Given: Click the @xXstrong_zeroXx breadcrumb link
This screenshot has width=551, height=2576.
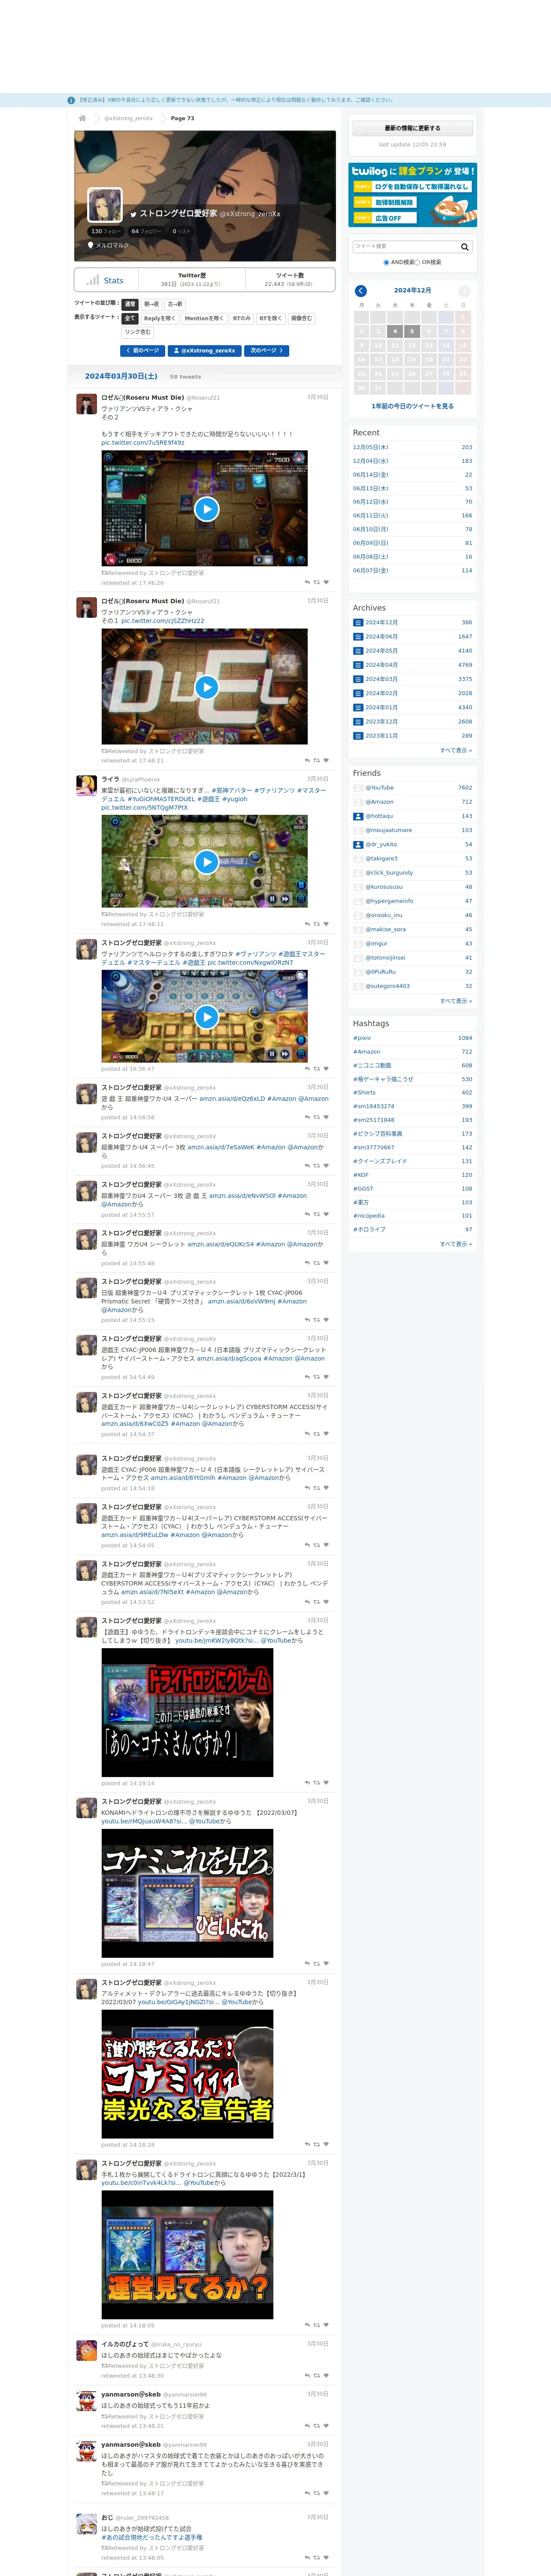Looking at the screenshot, I should coord(129,118).
